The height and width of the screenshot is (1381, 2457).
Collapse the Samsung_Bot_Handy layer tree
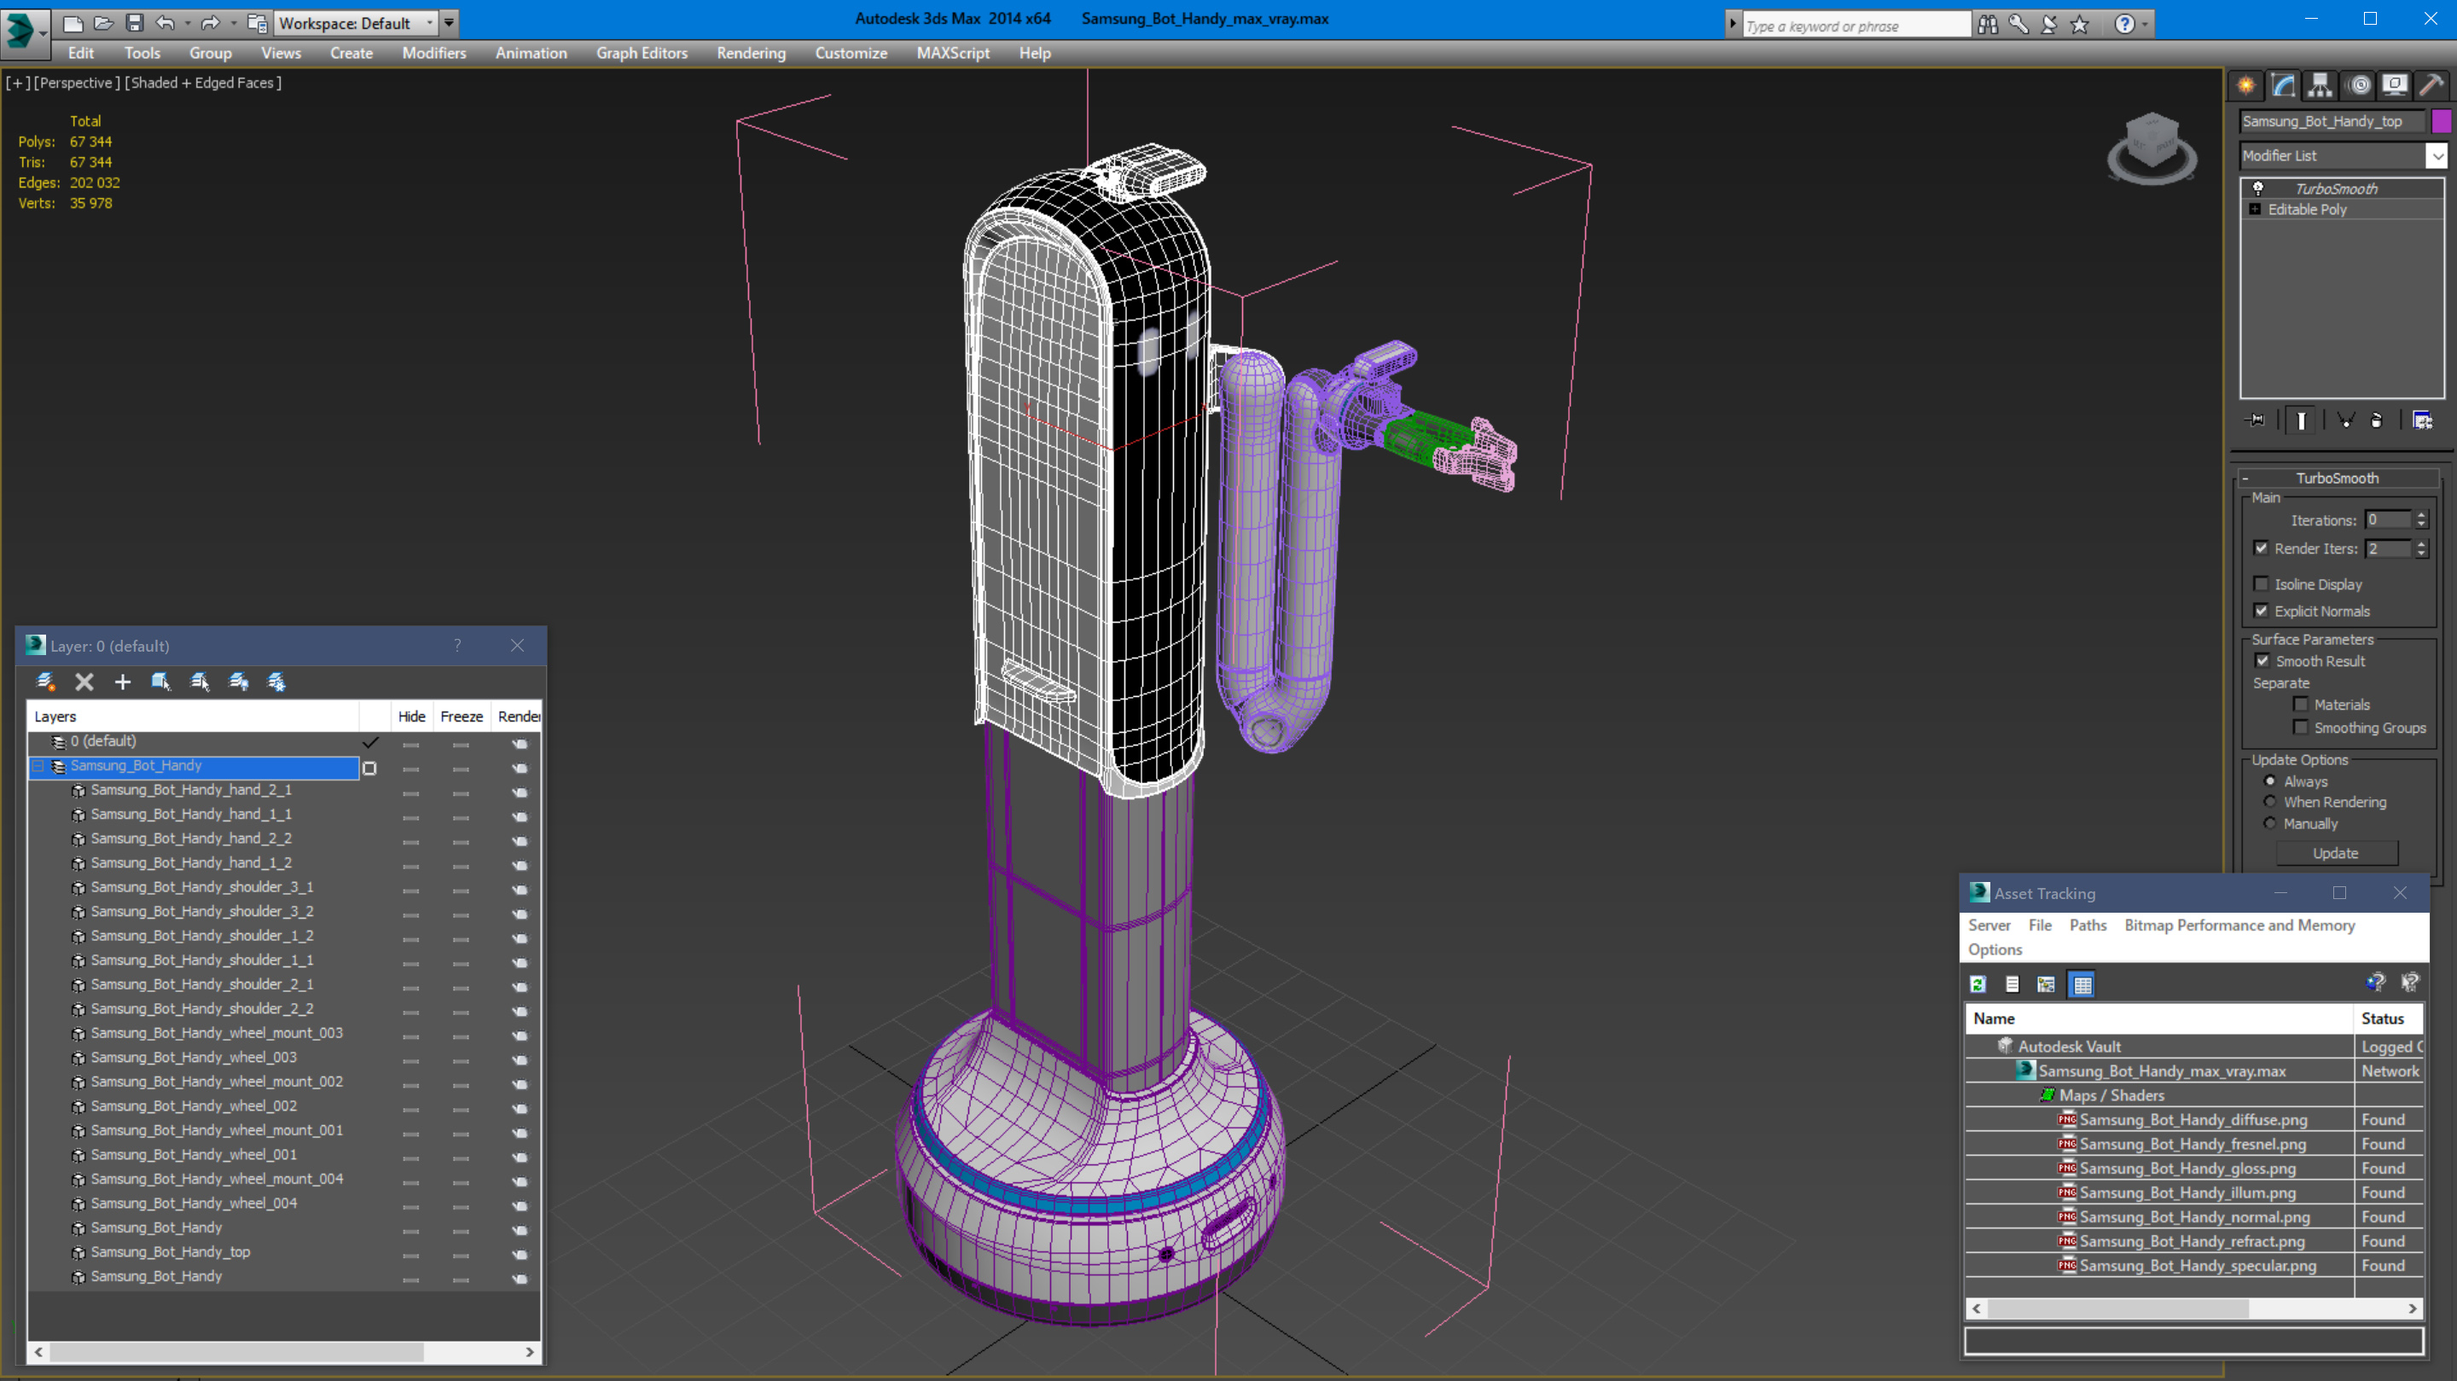[38, 766]
